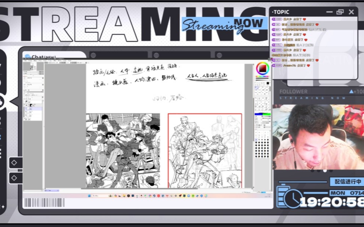Open the effect dropdown in the layer panel
364x227 pixels.
coord(35,85)
